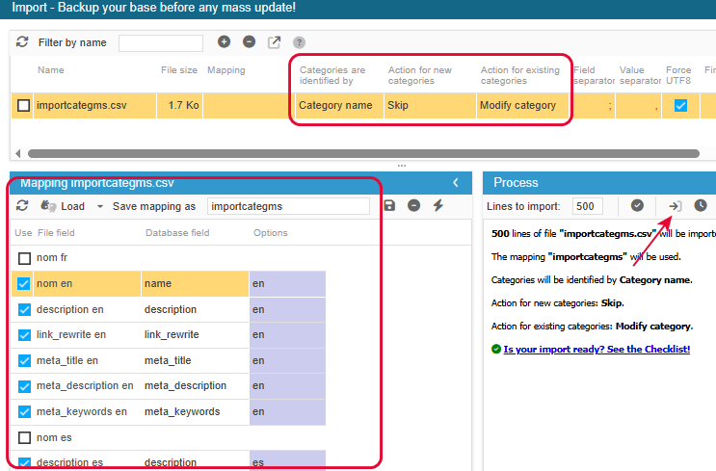
Task: Select the 'nom fr' file field row
Action: 52,258
